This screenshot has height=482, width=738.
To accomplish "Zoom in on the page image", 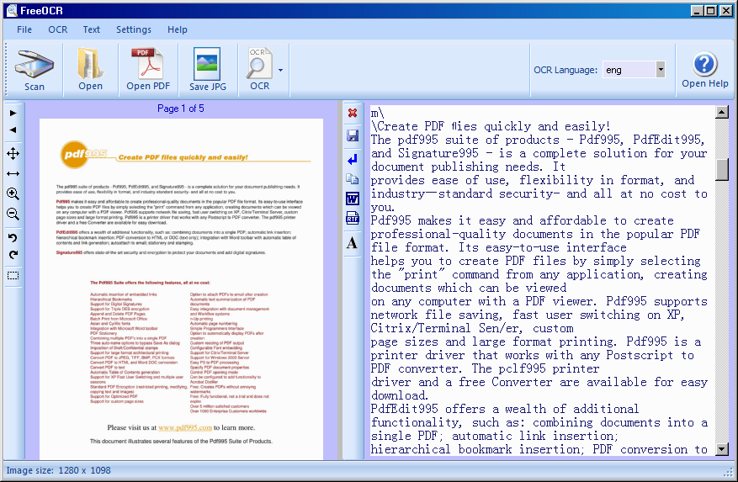I will pos(13,193).
